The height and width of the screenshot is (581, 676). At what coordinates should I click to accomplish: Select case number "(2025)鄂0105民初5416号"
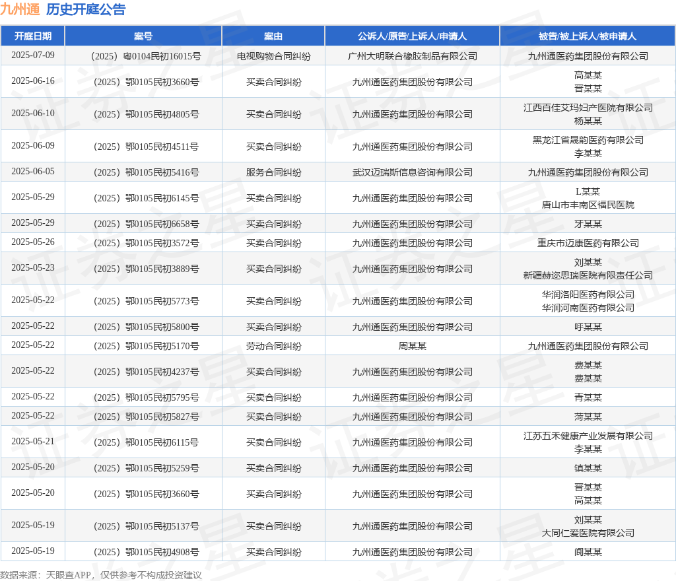click(146, 172)
